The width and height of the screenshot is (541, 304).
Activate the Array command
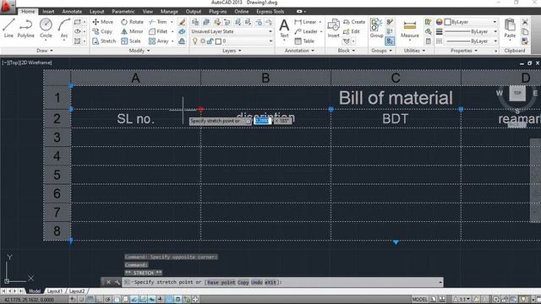(159, 41)
